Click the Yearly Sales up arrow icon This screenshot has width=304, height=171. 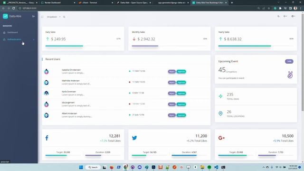click(220, 39)
